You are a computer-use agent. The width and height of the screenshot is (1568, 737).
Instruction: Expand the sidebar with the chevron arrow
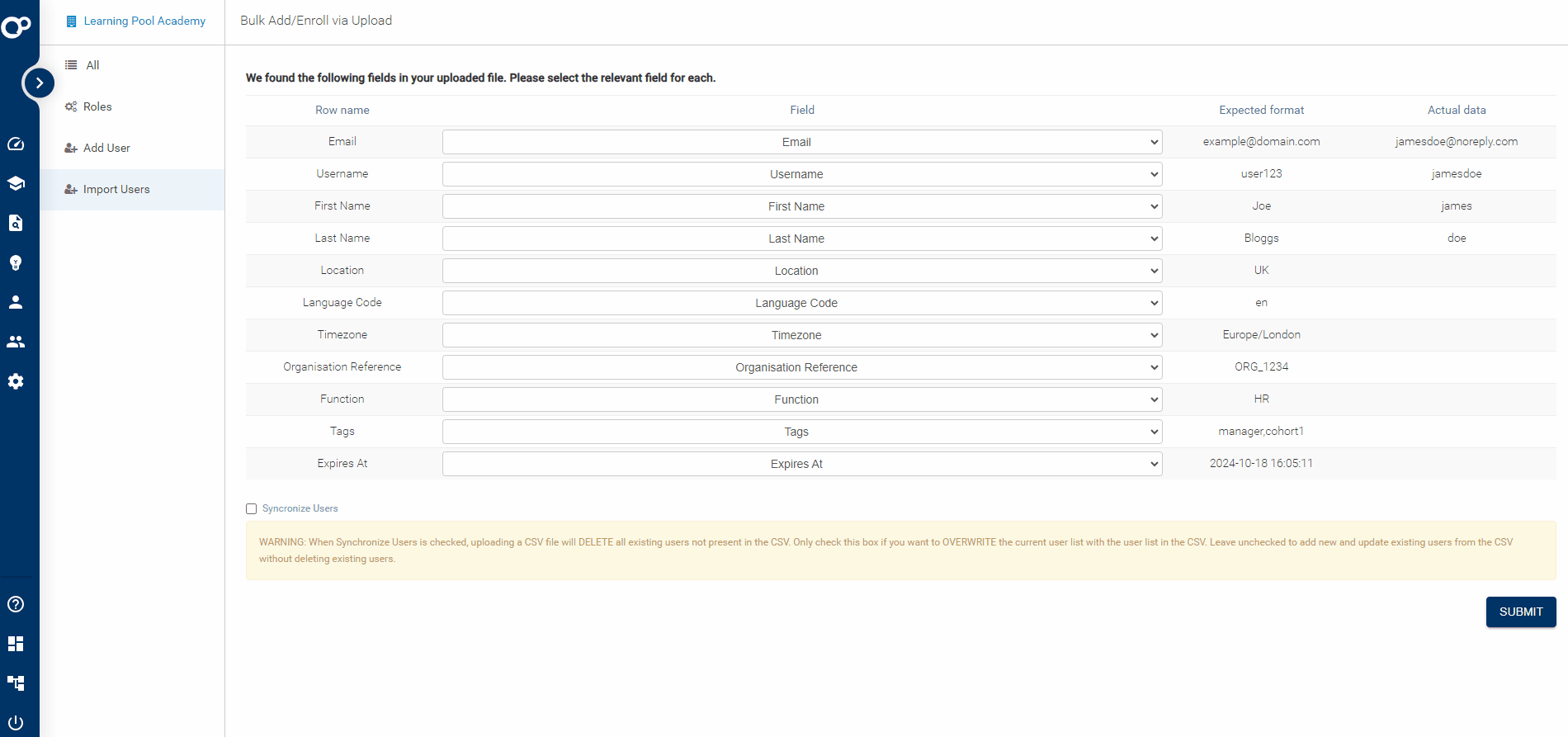[39, 83]
